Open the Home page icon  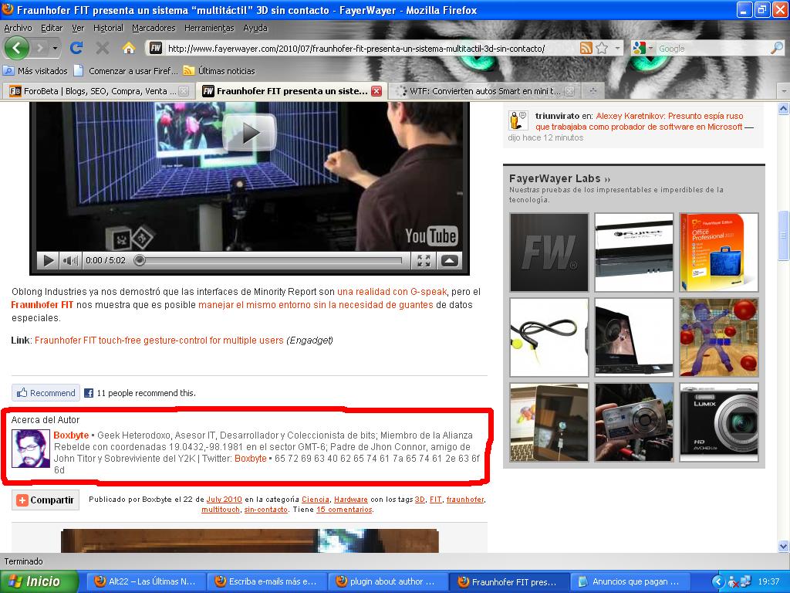[x=129, y=48]
